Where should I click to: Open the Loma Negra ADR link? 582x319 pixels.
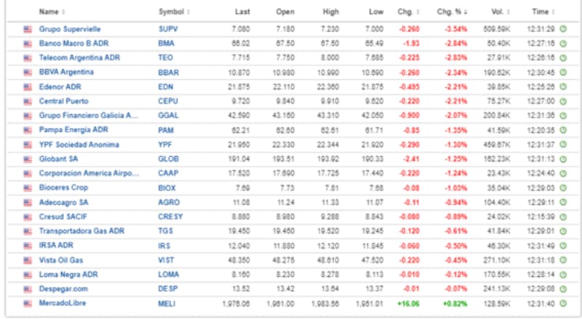67,274
